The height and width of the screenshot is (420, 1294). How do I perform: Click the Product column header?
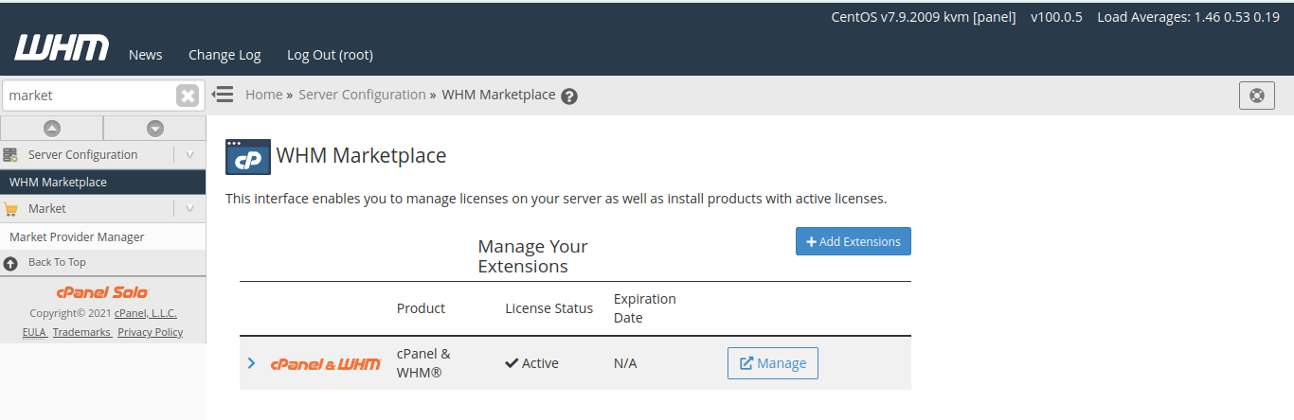tap(421, 308)
